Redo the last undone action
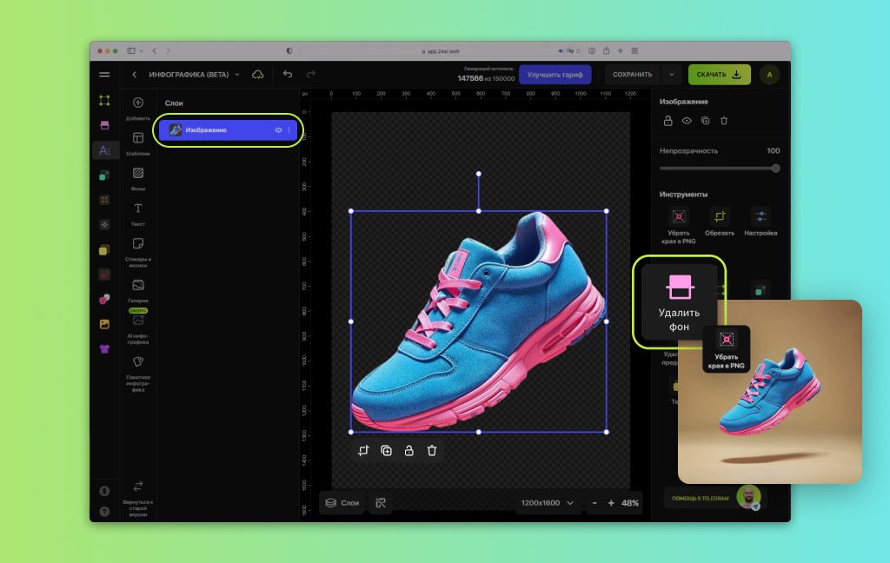Image resolution: width=890 pixels, height=563 pixels. [x=310, y=75]
